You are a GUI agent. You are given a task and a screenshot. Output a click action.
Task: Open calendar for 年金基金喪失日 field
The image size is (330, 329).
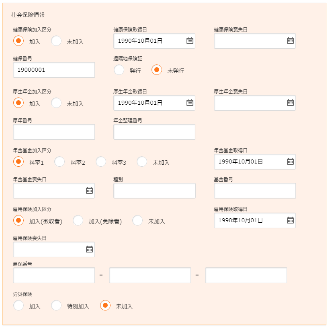[x=89, y=190]
